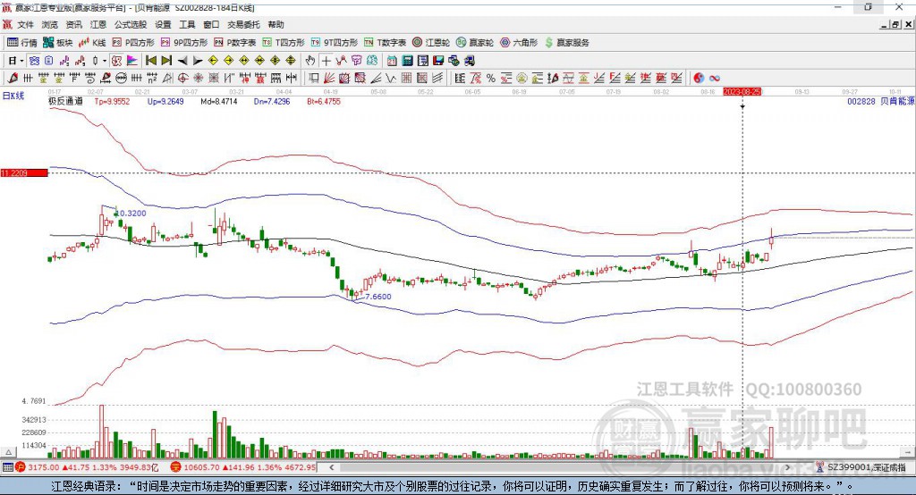Click stock code 002828 贝肯能源

click(881, 102)
